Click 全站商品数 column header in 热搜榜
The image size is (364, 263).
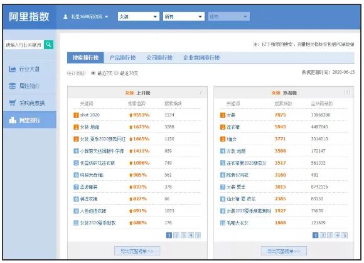pos(322,103)
